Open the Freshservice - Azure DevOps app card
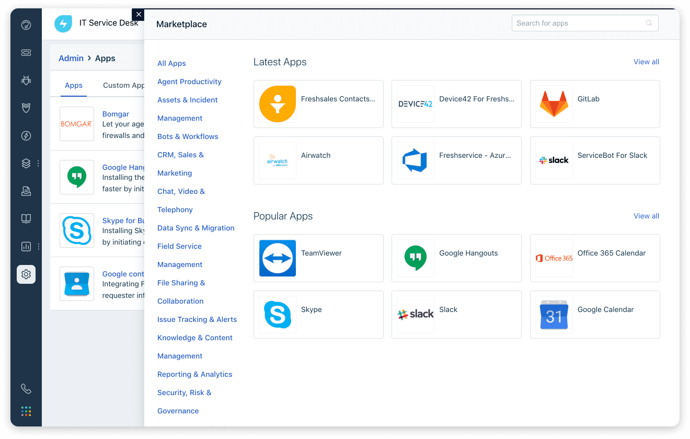Viewport: 690px width, 439px height. (x=456, y=160)
